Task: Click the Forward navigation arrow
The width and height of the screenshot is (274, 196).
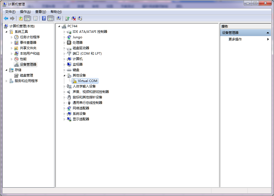Action: coord(12,18)
